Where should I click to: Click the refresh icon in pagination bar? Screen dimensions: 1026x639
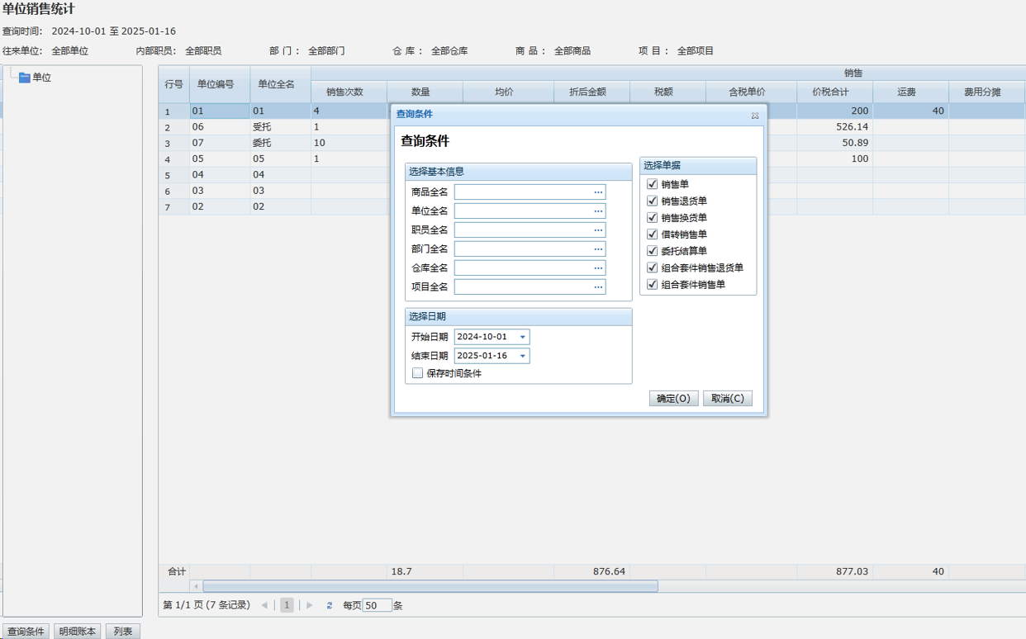tap(329, 605)
